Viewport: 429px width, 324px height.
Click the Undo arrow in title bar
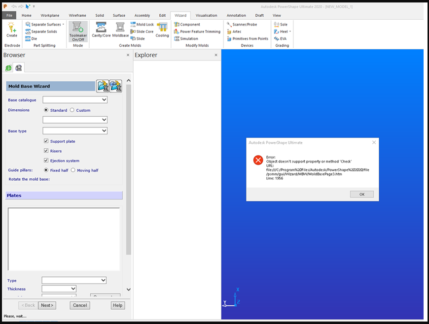[x=14, y=6]
